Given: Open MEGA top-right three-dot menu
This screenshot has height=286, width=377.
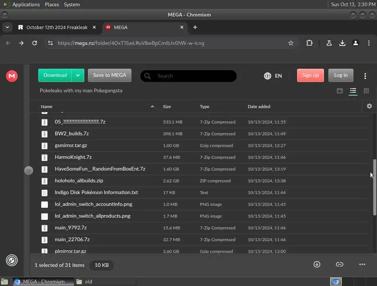Looking at the screenshot, I should coord(365,76).
